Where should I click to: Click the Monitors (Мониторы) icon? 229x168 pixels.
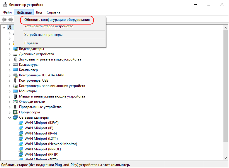pyautogui.click(x=15, y=91)
